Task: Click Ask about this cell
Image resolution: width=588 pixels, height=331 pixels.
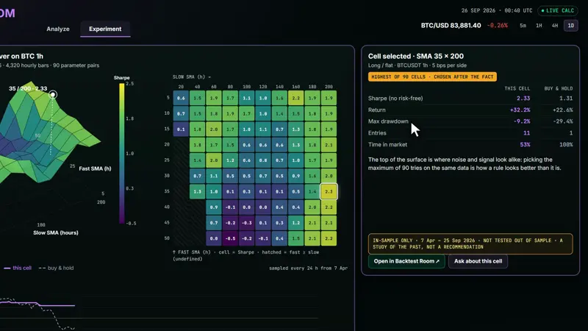Action: (x=478, y=261)
